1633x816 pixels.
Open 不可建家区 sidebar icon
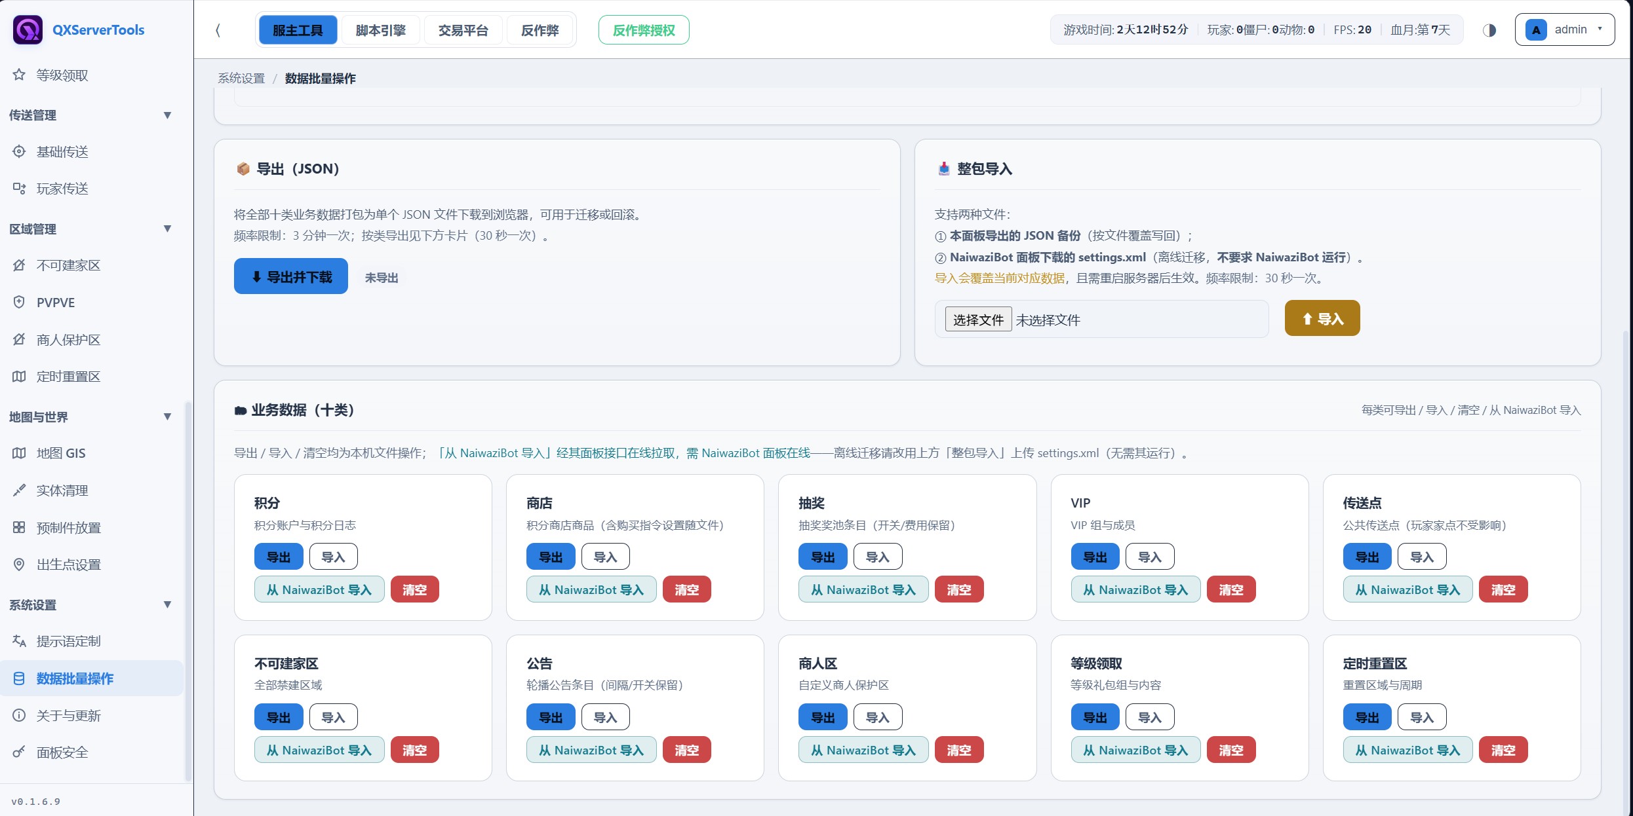[x=19, y=265]
